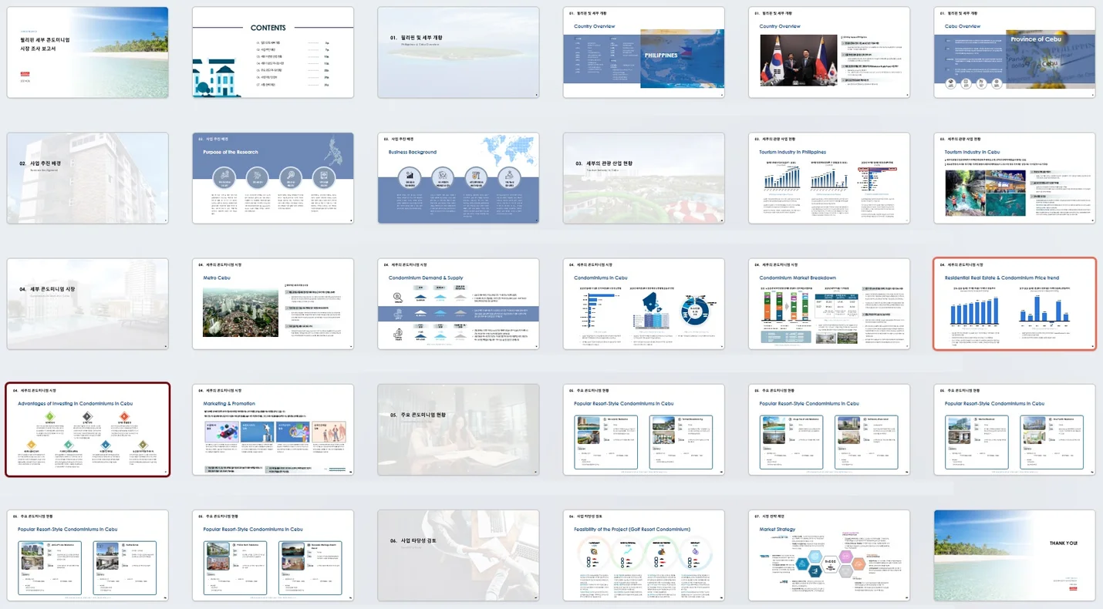
Task: Choose the Market Strategy slide thumbnail
Action: point(829,555)
